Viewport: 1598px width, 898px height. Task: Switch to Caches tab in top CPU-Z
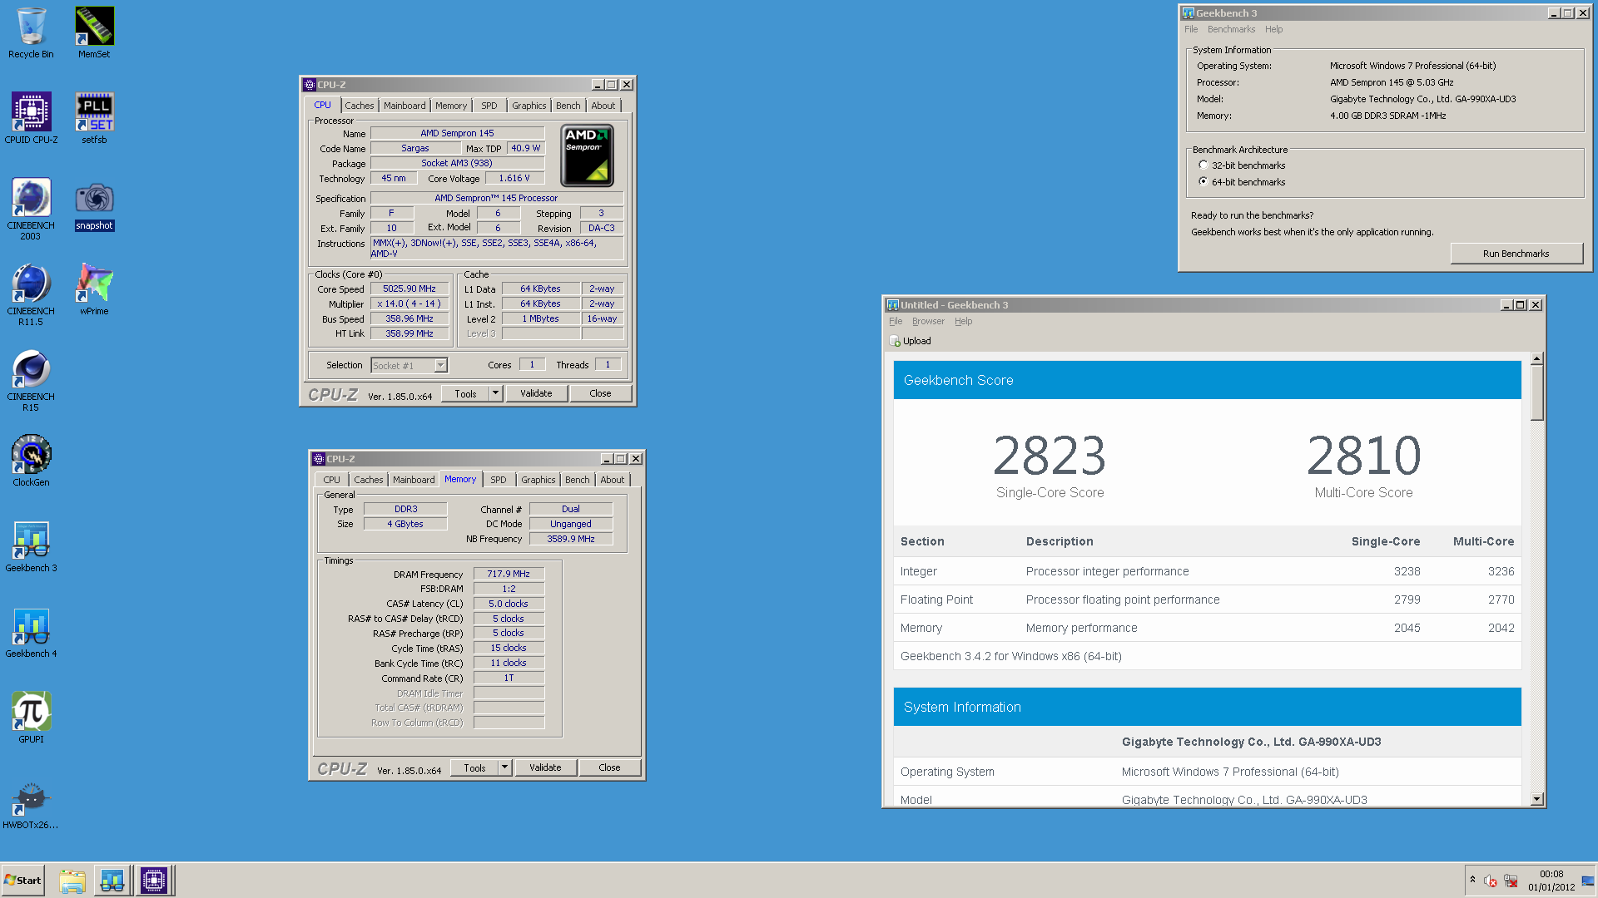click(x=360, y=106)
